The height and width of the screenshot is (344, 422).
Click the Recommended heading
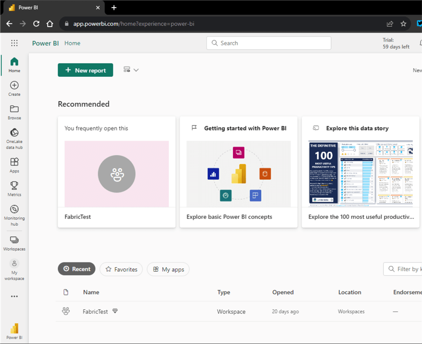(x=84, y=104)
